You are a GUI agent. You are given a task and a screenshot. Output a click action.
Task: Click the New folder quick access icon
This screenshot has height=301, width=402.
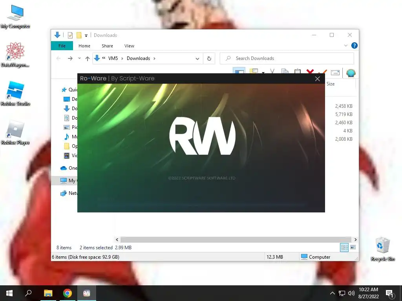[x=79, y=35]
